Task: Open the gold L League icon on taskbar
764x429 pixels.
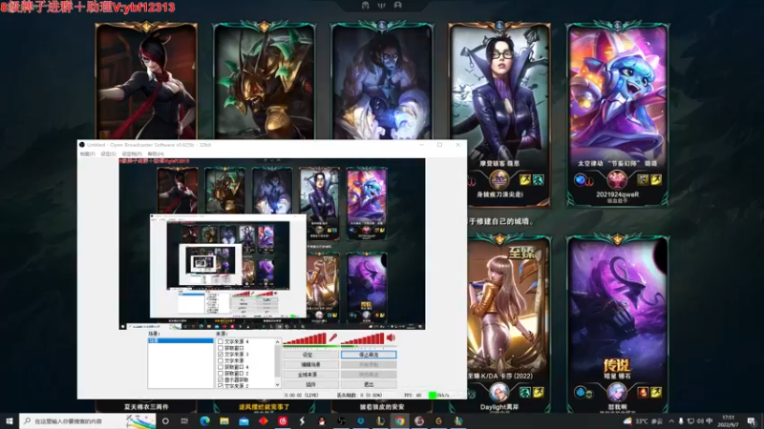Action: [x=380, y=421]
